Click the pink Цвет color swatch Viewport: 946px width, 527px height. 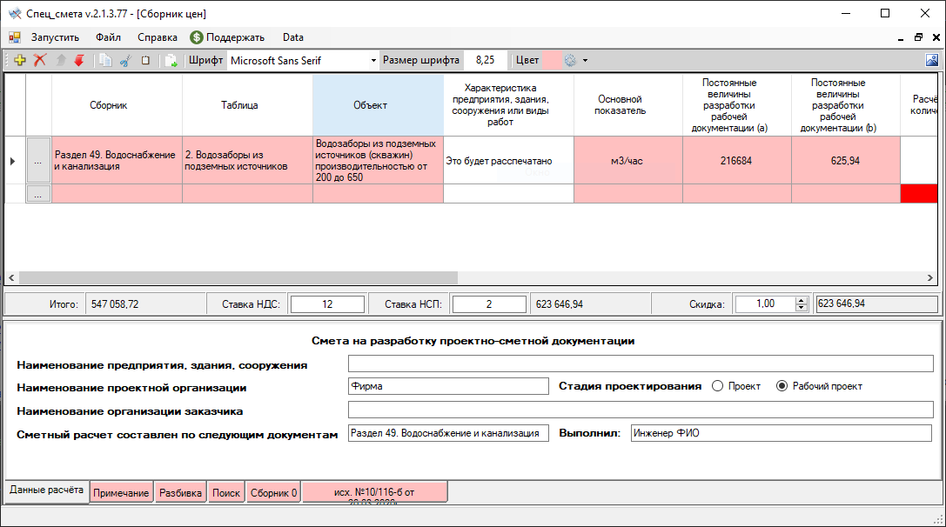click(552, 60)
